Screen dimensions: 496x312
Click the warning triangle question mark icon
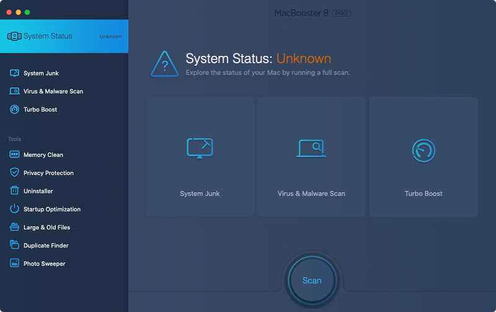pos(164,64)
